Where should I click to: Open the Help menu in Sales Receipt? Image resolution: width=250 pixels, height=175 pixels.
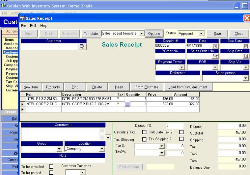[x=44, y=26]
